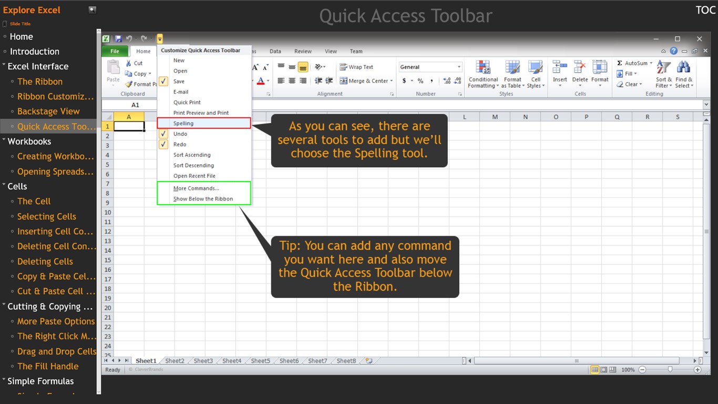Click the Increase Indent icon
The image size is (718, 404).
coord(329,80)
